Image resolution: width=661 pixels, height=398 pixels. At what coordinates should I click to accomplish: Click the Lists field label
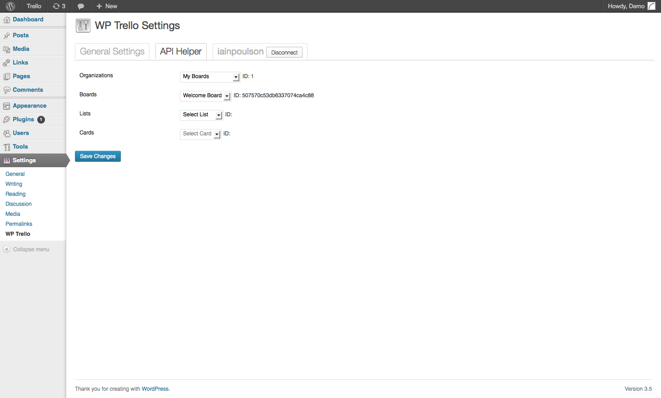[85, 114]
